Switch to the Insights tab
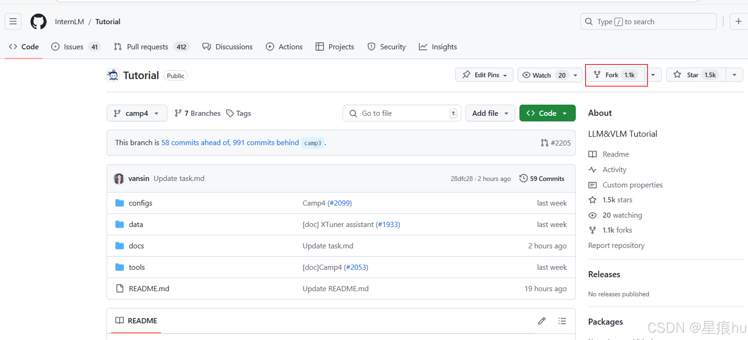 click(438, 47)
